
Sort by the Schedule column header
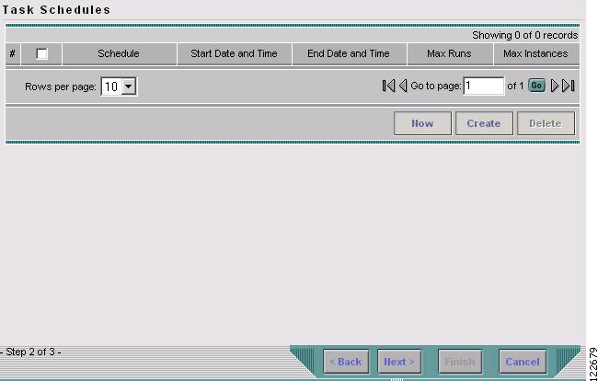[x=119, y=53]
